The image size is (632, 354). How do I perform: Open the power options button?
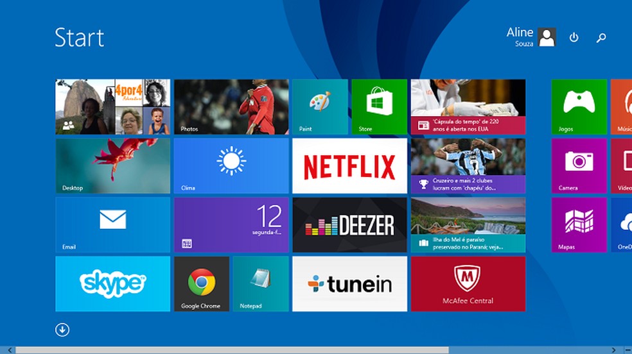click(574, 37)
